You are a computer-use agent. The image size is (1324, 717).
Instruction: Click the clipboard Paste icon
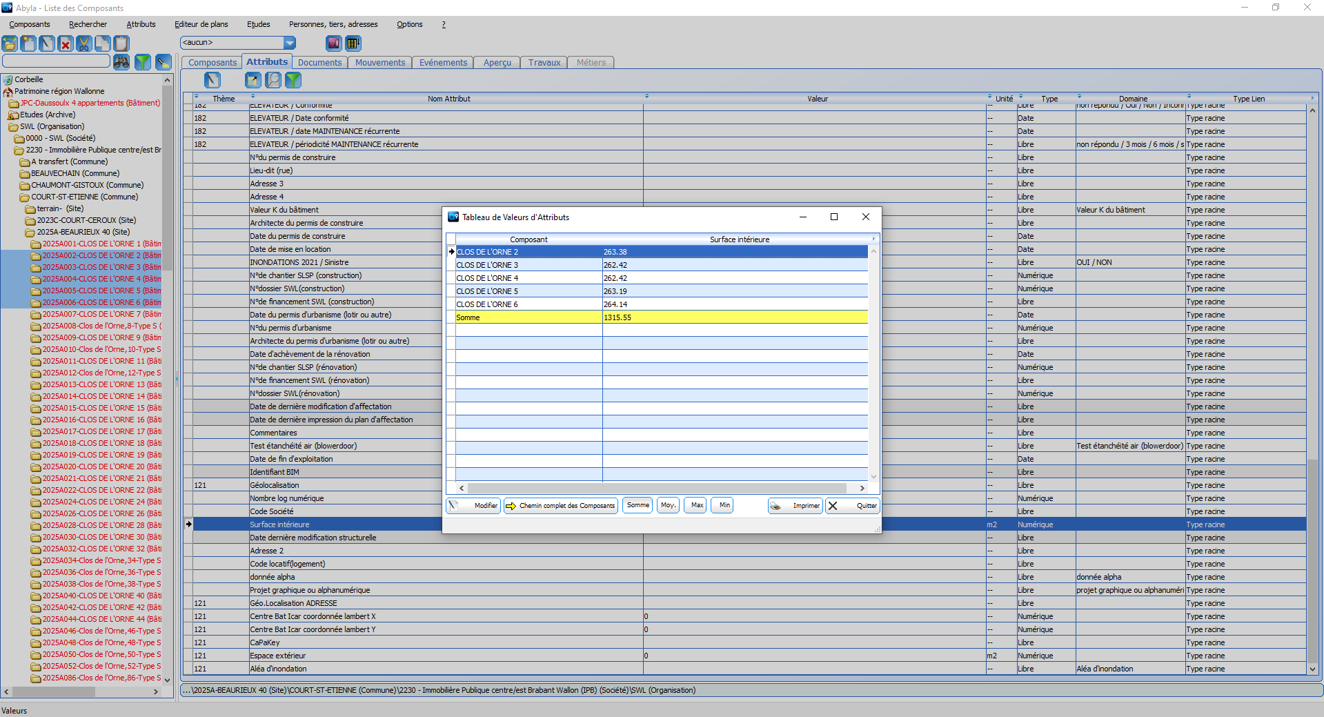tap(121, 44)
